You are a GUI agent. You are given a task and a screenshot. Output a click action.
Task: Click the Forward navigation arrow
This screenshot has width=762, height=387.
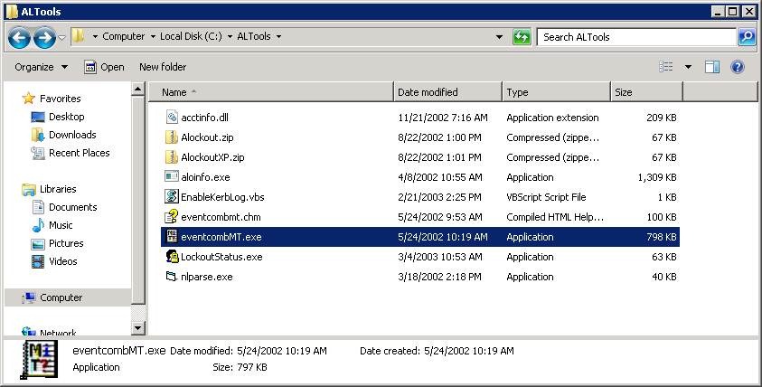point(43,37)
